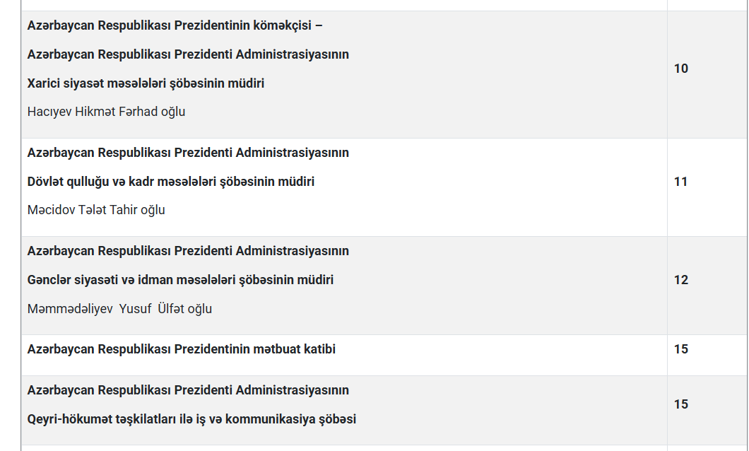Screen dimensions: 749x451
Task: Select the line 'Dövlət qulluğu və kadr məsələləri şöbəsinin müdiri'
Action: (x=171, y=182)
